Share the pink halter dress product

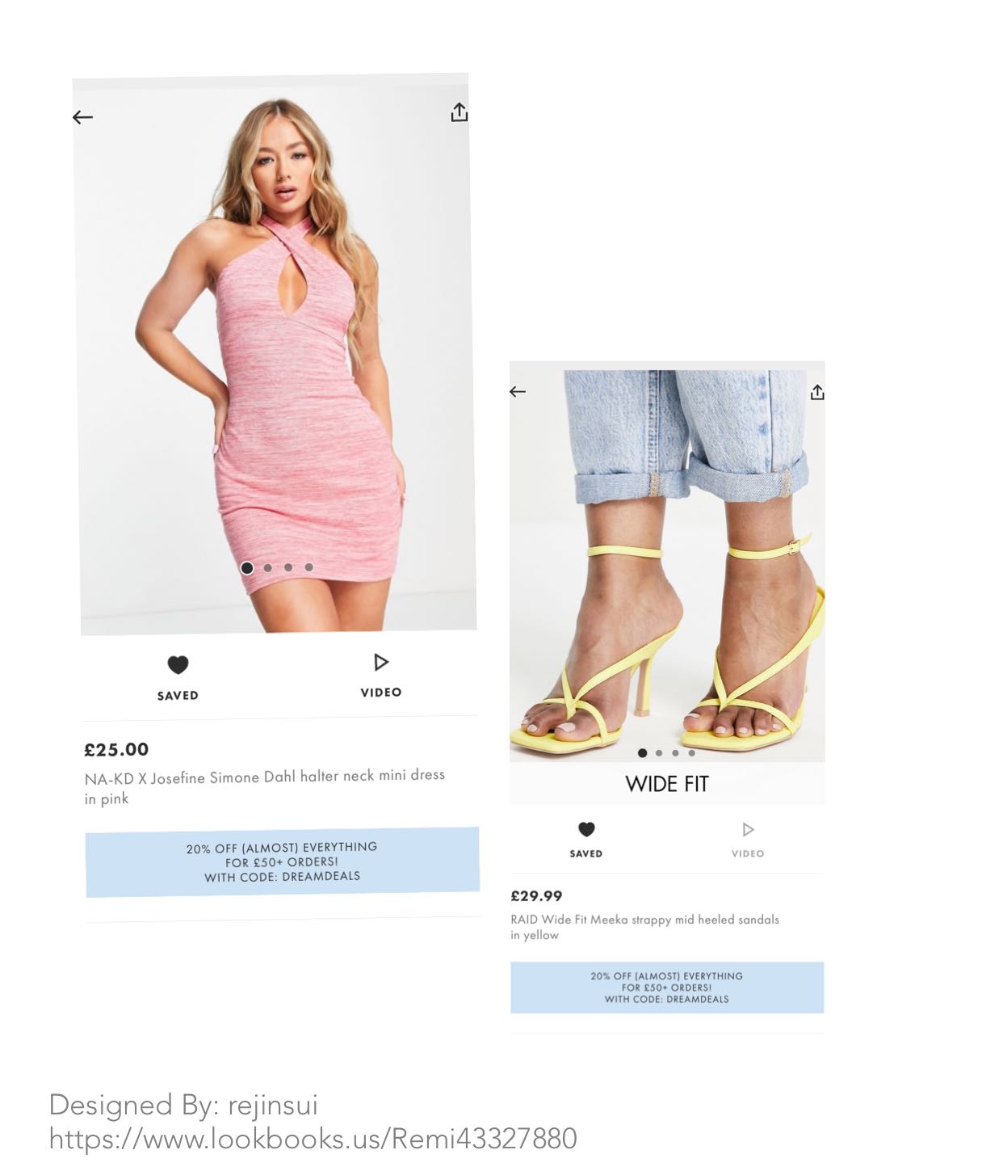pos(460,112)
